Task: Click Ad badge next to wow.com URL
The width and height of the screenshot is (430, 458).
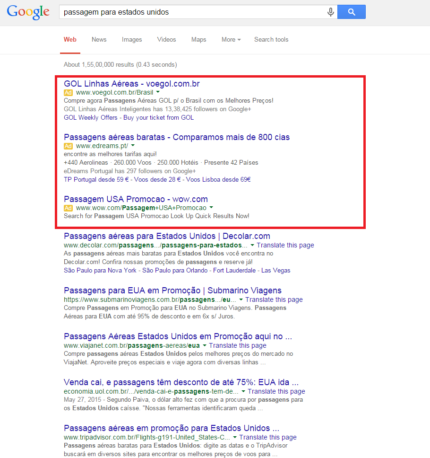Action: click(68, 208)
